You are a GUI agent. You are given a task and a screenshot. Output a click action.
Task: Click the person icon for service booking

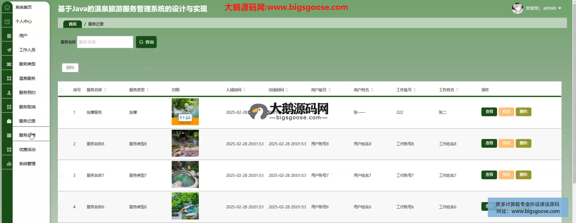click(x=9, y=93)
